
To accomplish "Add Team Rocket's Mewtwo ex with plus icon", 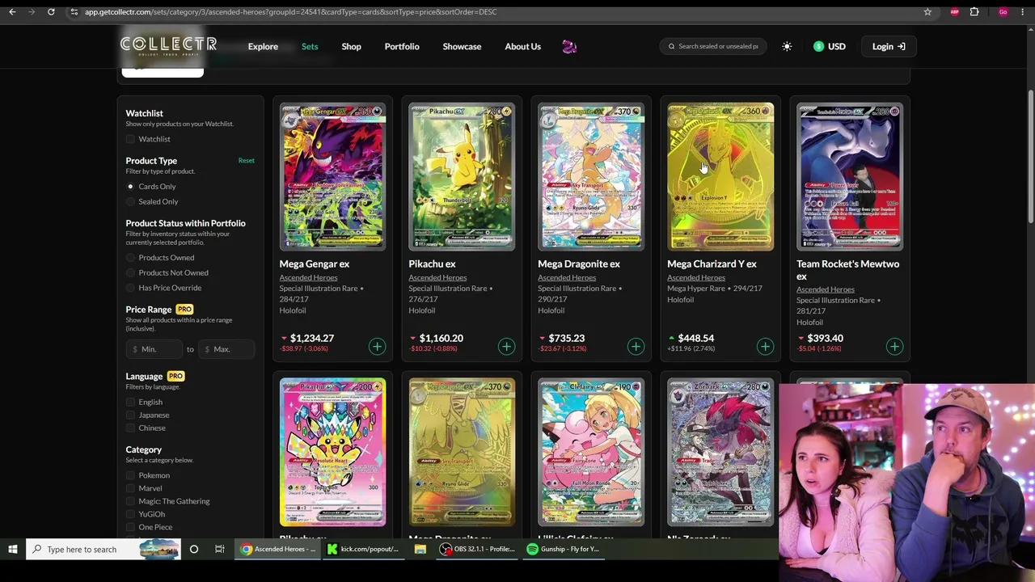I will (894, 347).
